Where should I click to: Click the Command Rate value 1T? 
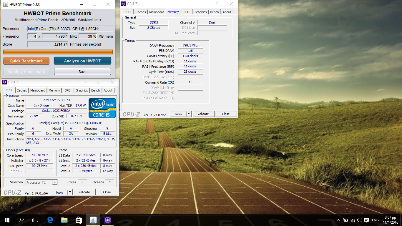(x=190, y=82)
